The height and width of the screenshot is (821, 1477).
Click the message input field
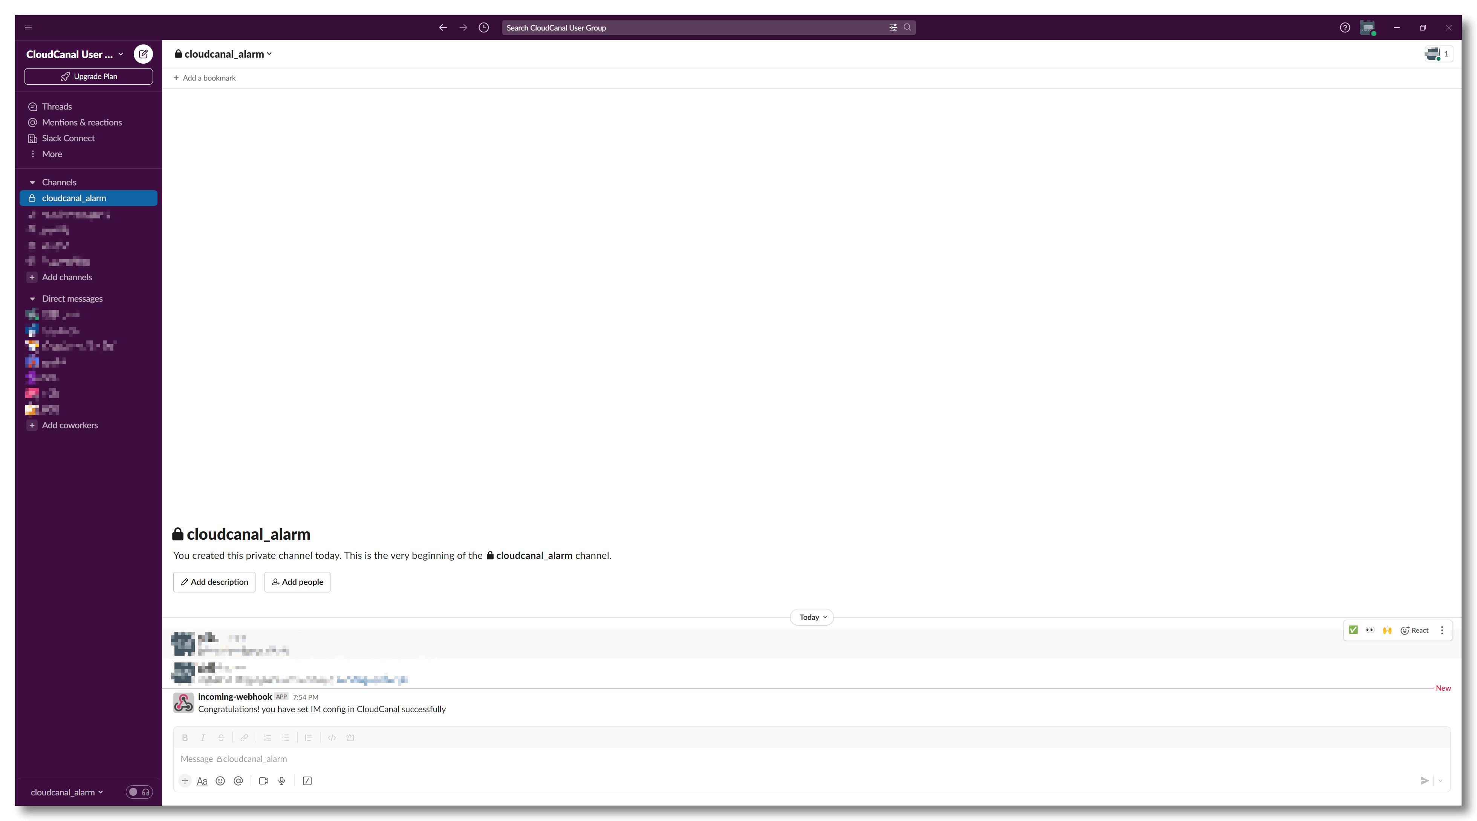coord(803,758)
